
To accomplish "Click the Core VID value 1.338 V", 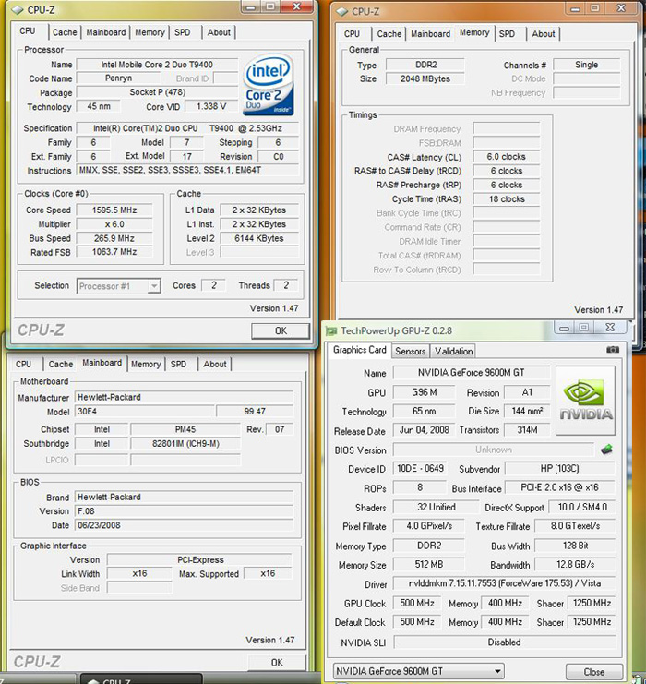I will click(211, 106).
